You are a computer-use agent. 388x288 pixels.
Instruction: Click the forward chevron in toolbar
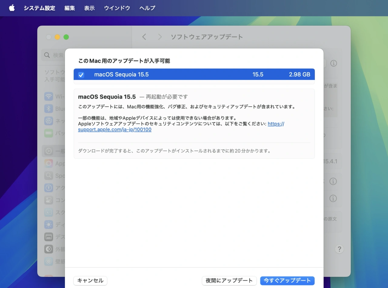(x=160, y=37)
